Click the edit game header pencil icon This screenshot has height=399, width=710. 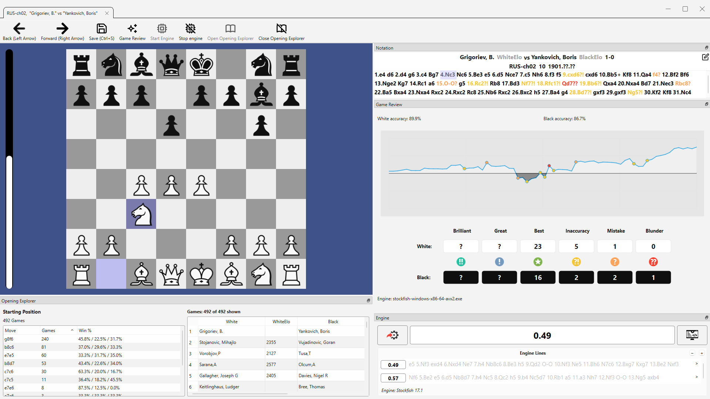point(705,57)
